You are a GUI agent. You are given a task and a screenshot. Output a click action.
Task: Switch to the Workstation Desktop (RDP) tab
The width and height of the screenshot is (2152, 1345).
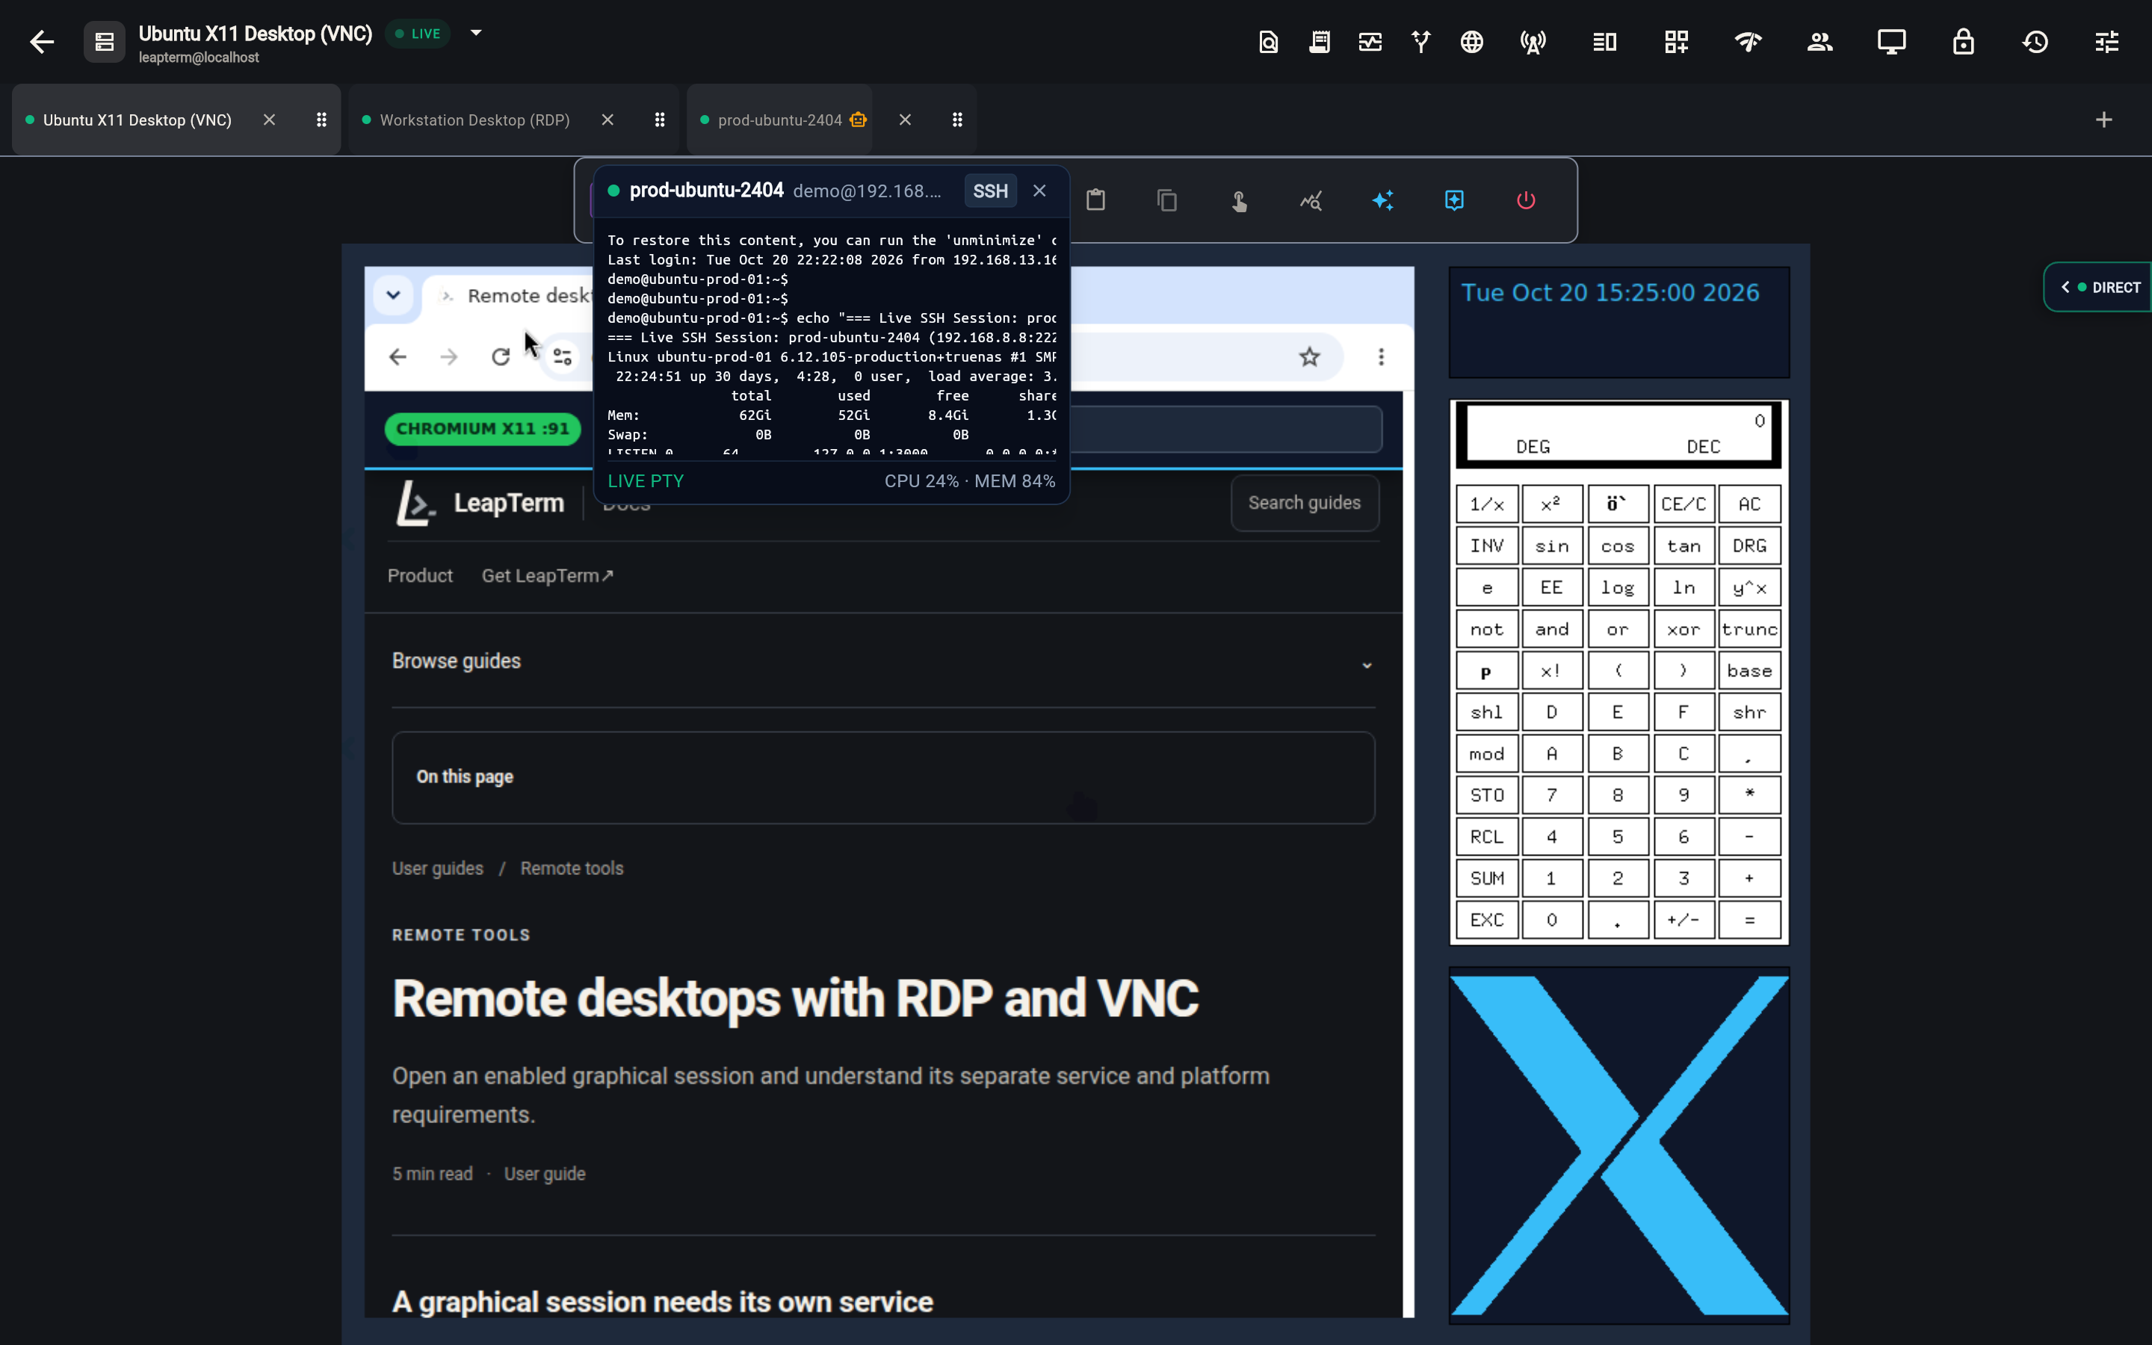point(475,120)
